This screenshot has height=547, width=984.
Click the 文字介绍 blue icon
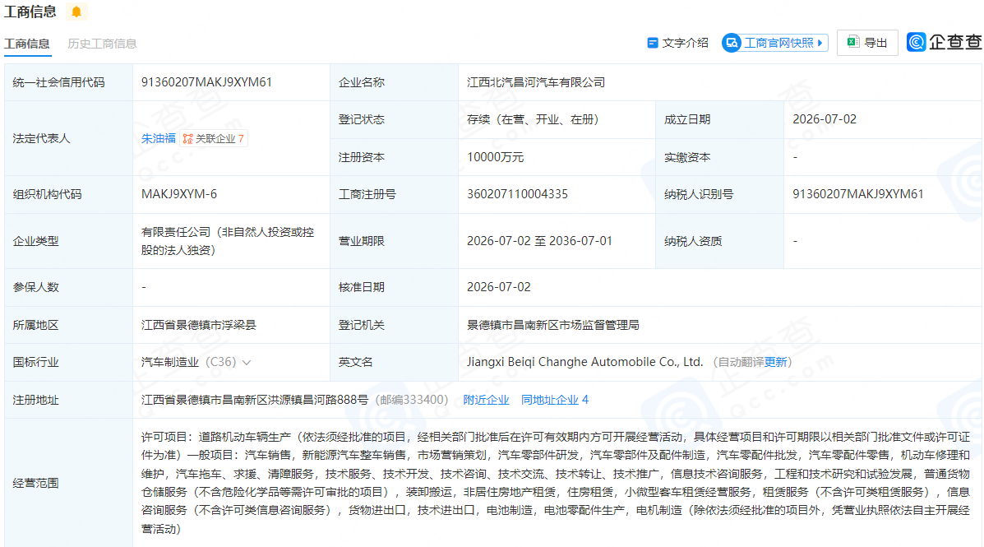point(652,43)
